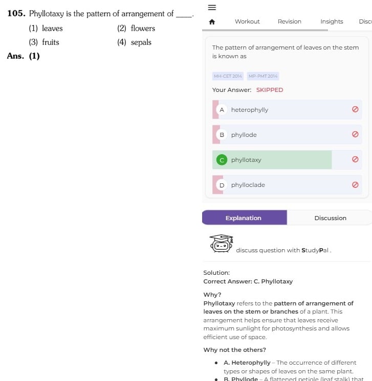Select option D phylloclade
This screenshot has width=372, height=381.
287,185
